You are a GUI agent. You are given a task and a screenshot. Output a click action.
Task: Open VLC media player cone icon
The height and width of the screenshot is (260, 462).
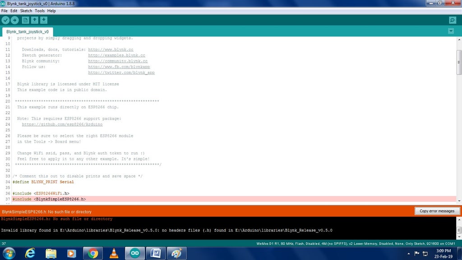point(114,253)
